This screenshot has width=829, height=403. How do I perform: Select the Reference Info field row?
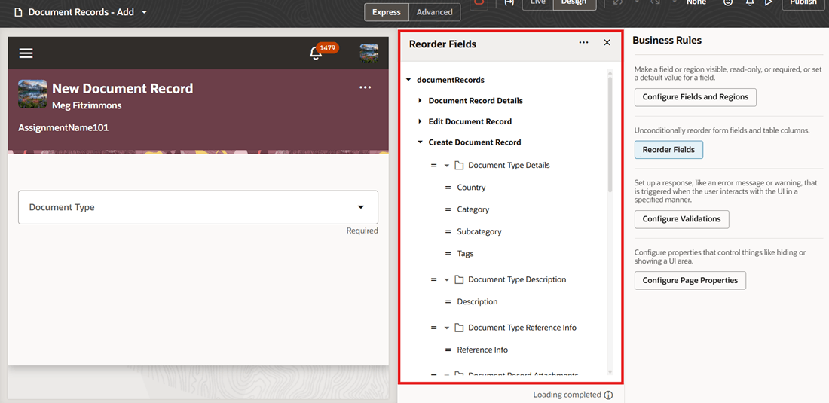click(x=482, y=350)
